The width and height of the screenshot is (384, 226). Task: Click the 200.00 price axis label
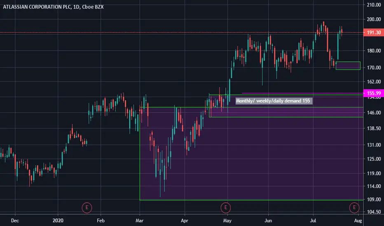point(374,19)
